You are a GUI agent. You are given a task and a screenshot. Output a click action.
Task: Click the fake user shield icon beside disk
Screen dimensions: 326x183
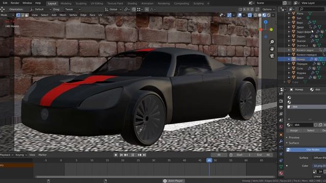(x=316, y=125)
